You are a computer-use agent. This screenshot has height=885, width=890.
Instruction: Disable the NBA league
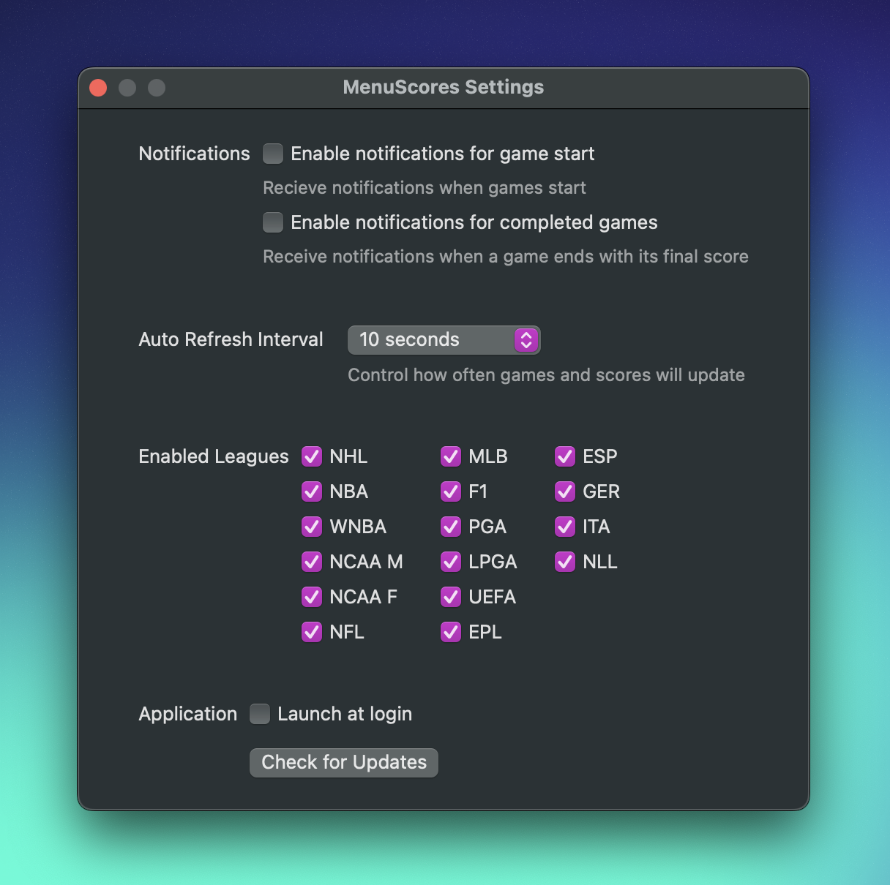click(312, 492)
